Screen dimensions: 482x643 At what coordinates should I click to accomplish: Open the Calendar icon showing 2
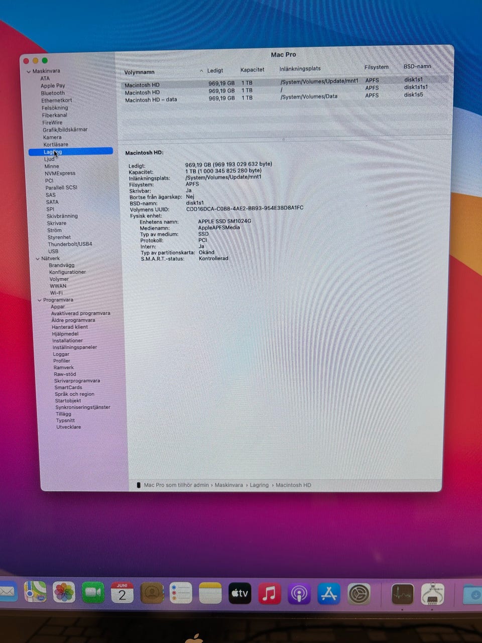[122, 593]
